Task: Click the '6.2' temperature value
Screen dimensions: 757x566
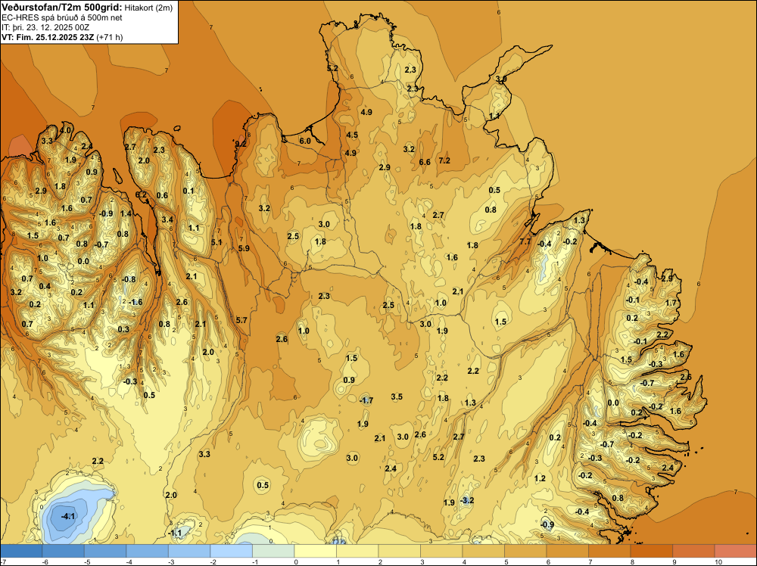Action: pos(141,194)
